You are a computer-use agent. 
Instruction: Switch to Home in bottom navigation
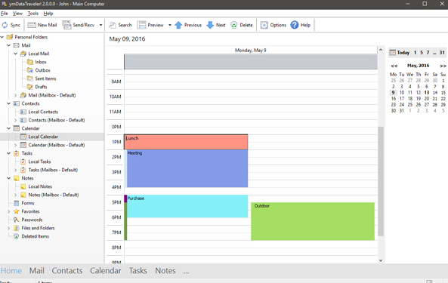(x=11, y=270)
